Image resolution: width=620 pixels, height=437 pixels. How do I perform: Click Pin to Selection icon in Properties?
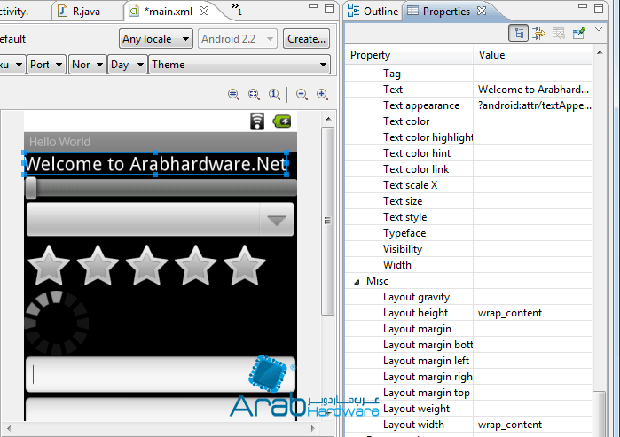[x=578, y=33]
